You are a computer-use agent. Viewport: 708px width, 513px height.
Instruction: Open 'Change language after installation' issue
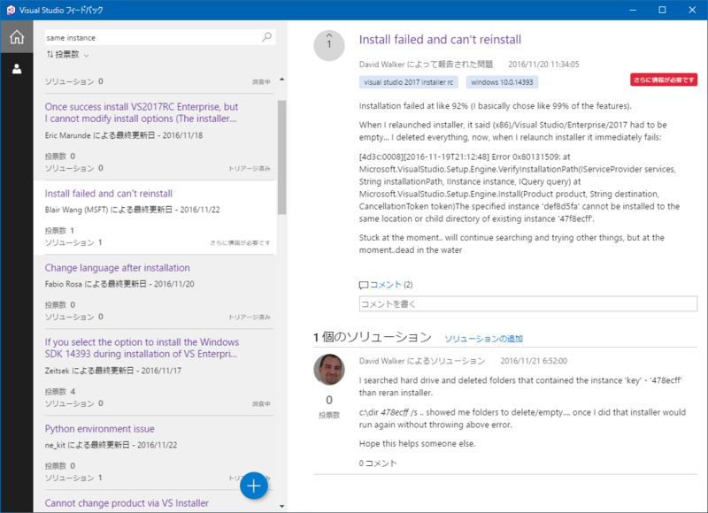click(x=117, y=268)
